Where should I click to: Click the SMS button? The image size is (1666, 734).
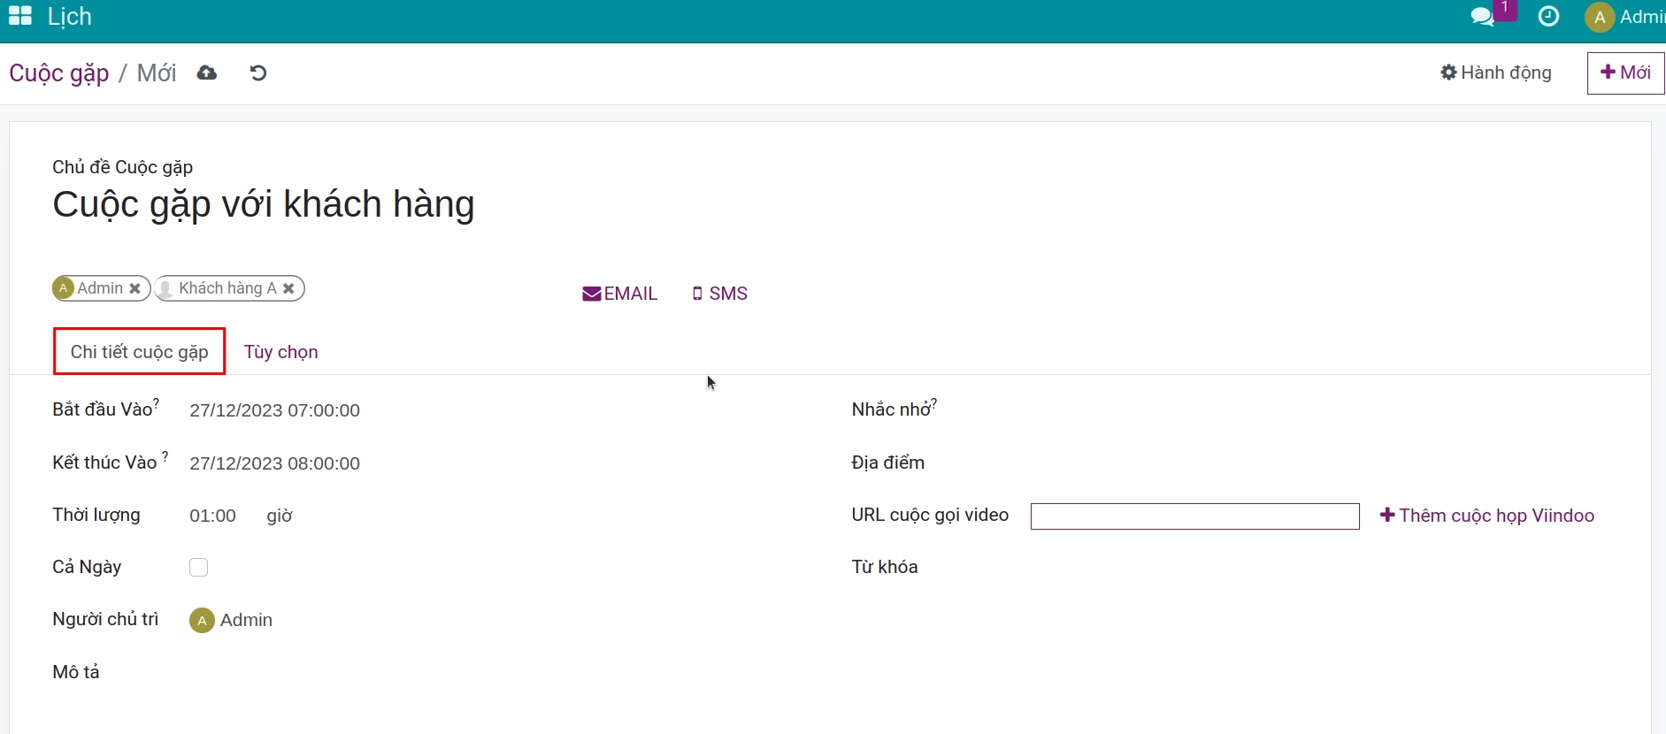click(719, 294)
